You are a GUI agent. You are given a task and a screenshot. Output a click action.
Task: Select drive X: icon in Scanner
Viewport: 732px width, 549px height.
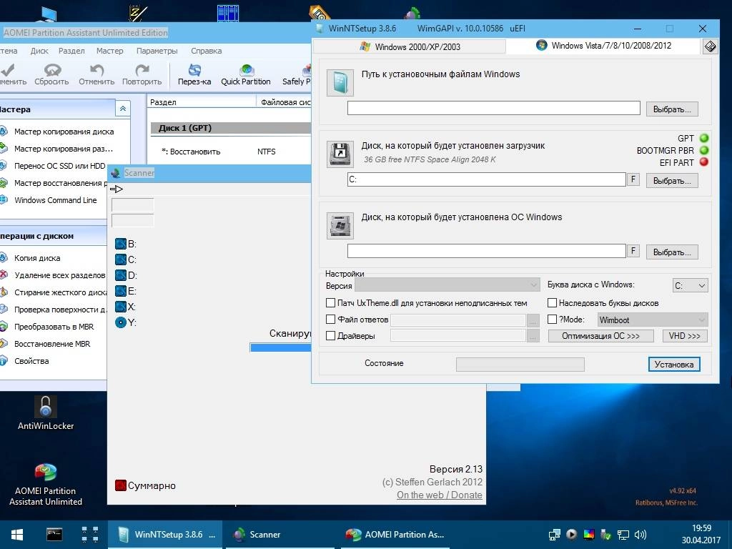click(120, 307)
